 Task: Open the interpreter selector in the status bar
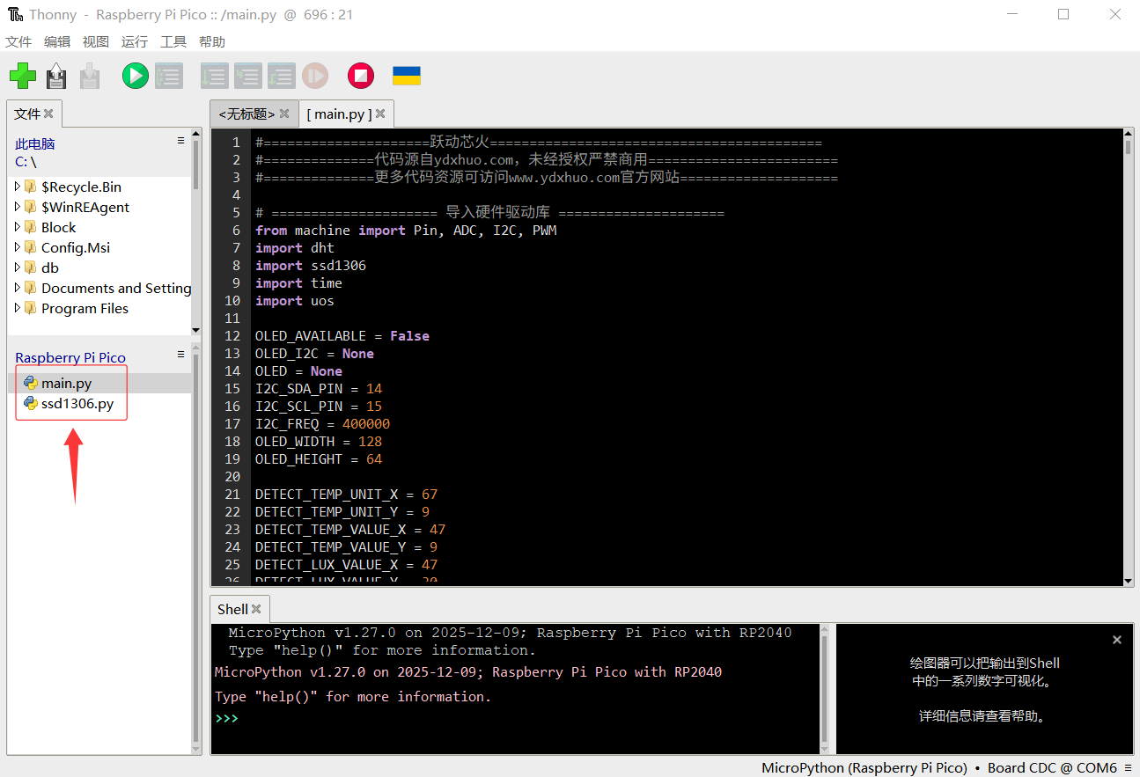[x=939, y=767]
